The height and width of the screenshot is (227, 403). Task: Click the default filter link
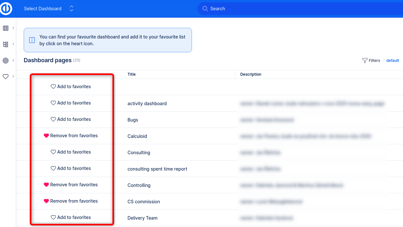tap(392, 61)
